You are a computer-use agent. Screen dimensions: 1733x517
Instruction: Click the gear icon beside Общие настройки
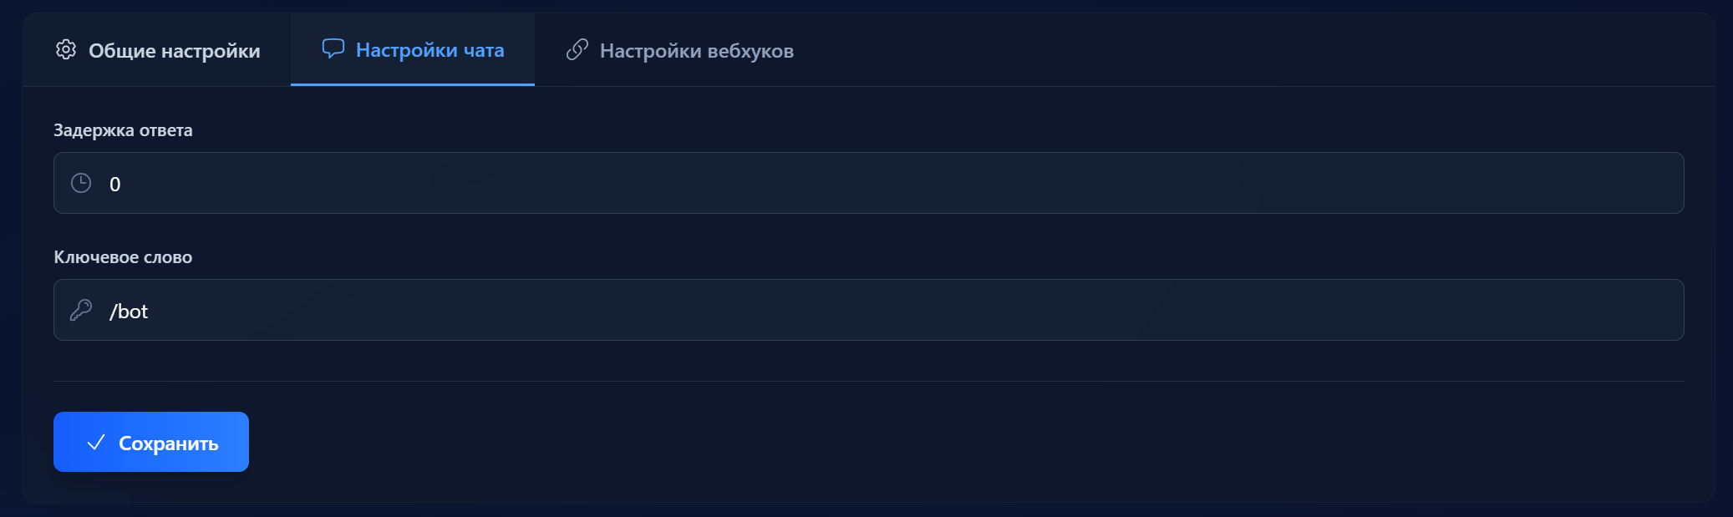point(66,50)
